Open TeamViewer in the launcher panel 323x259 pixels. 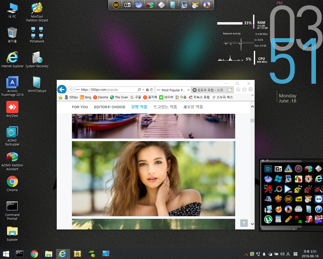pyautogui.click(x=318, y=199)
